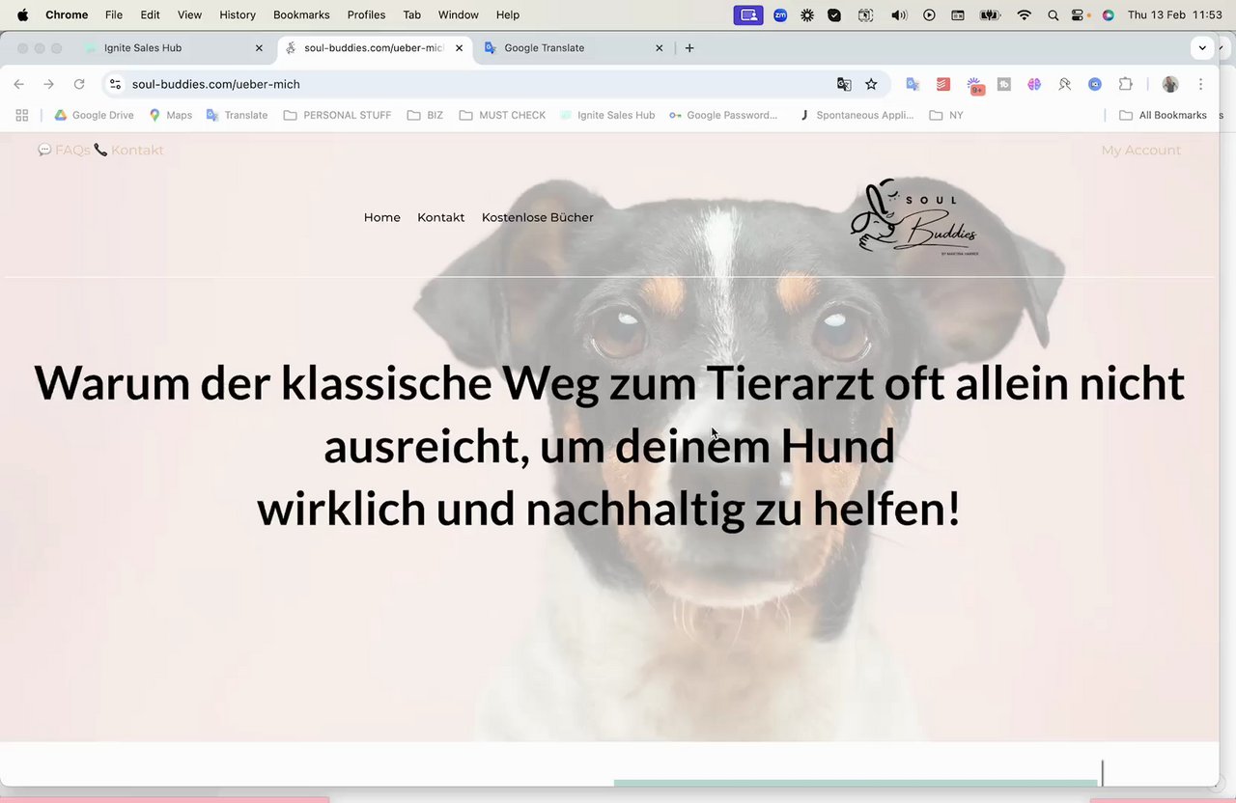Screen dimensions: 1236x803
Task: Close the Google Translate tab
Action: [660, 47]
